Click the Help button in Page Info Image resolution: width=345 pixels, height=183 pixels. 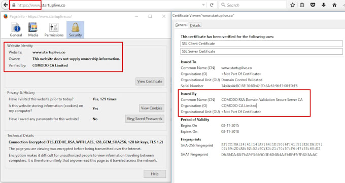click(x=155, y=174)
